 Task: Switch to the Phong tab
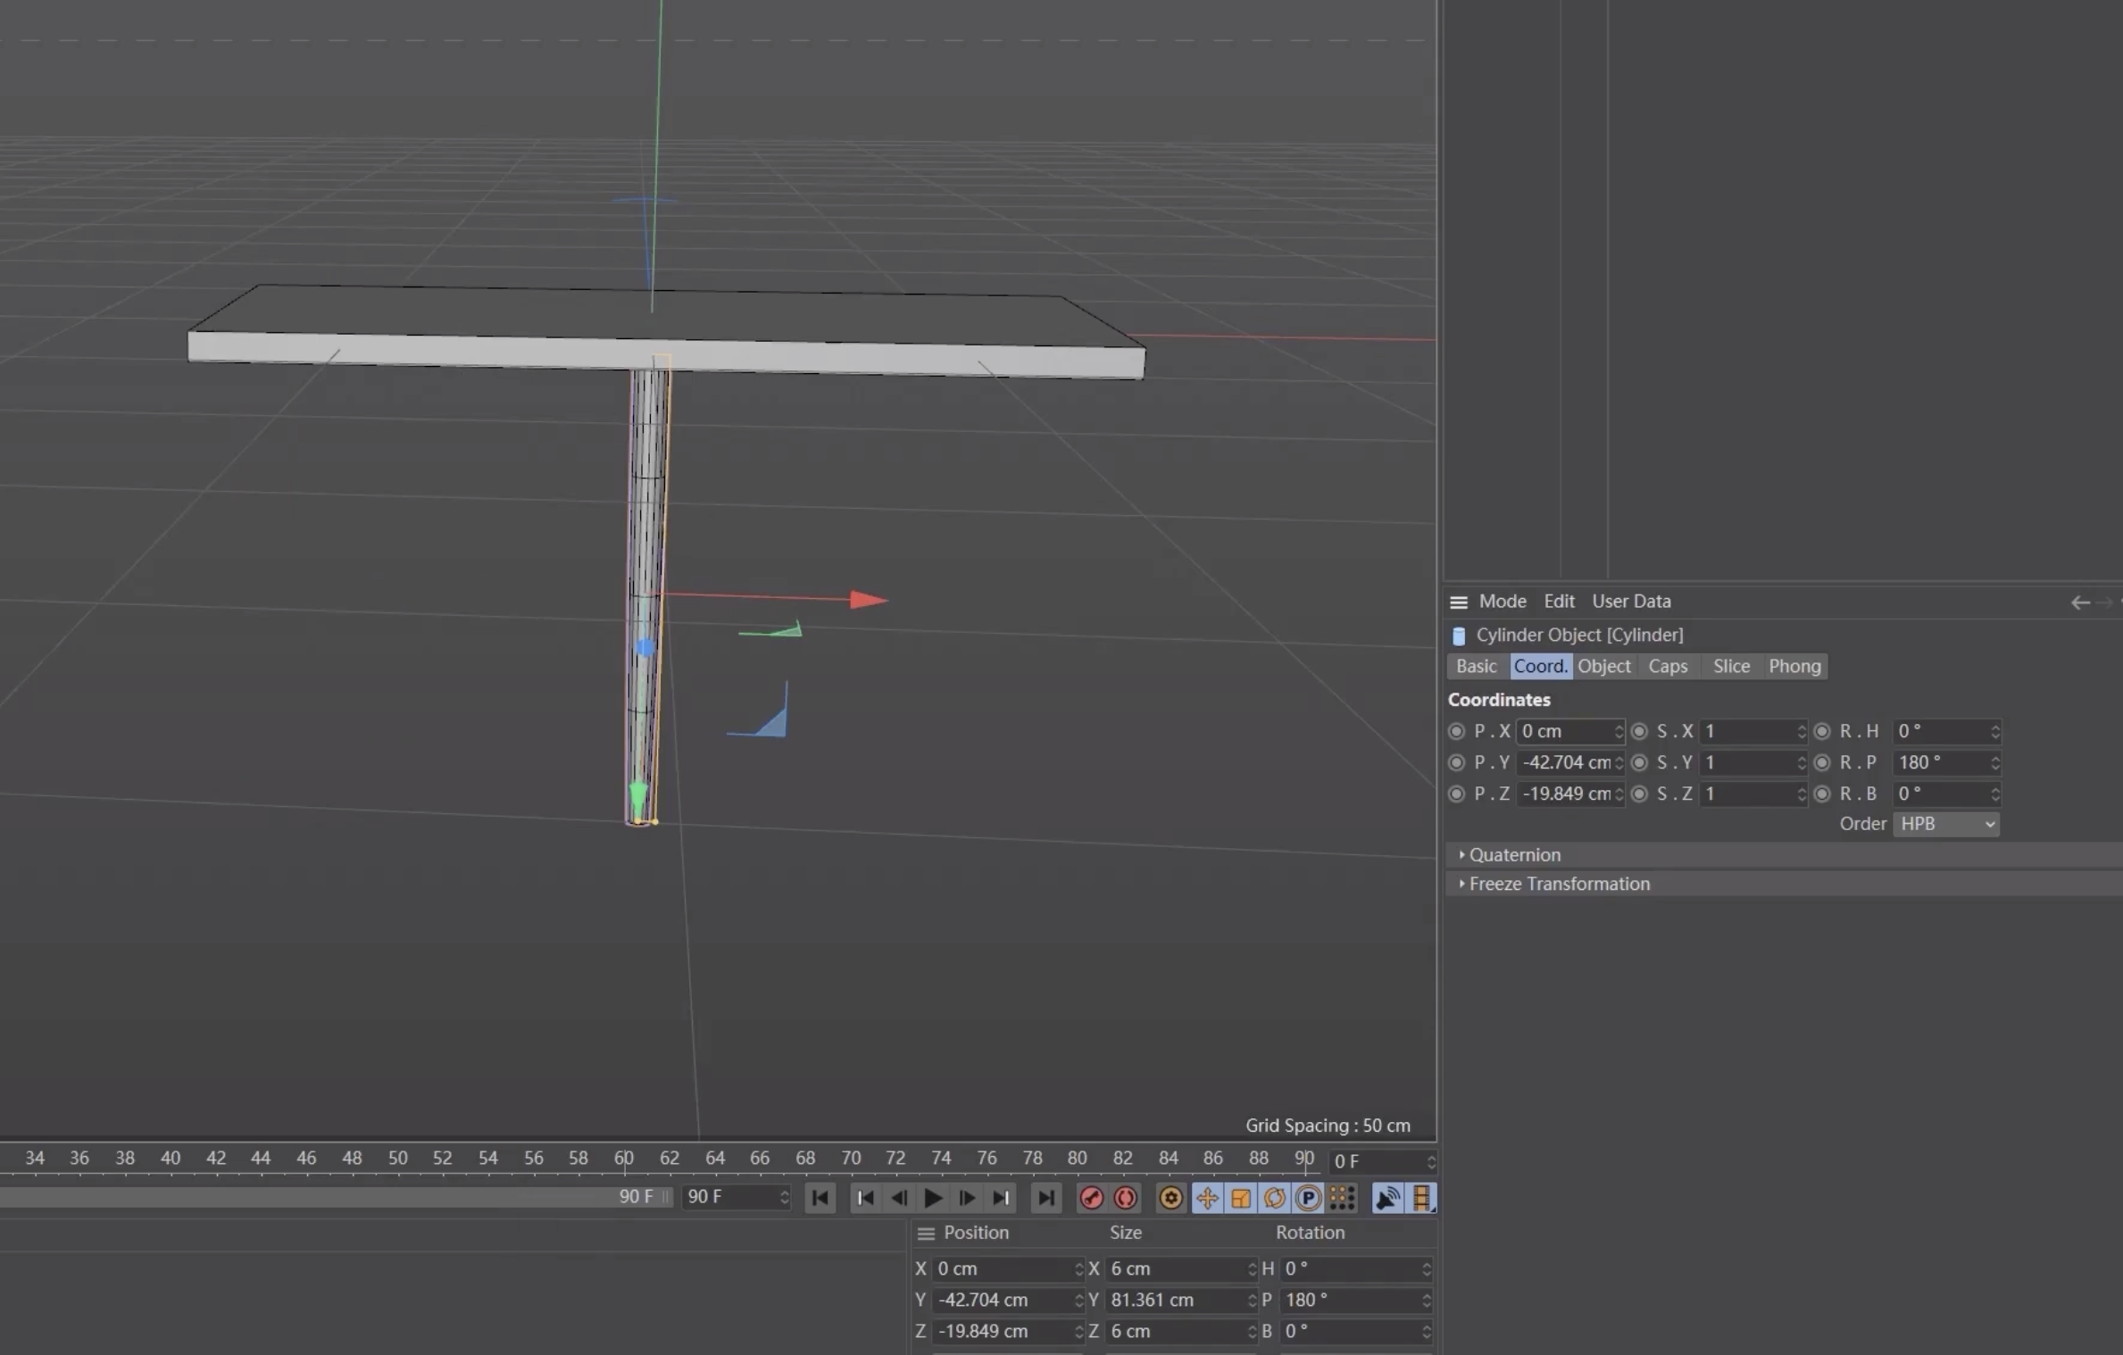[x=1794, y=667]
